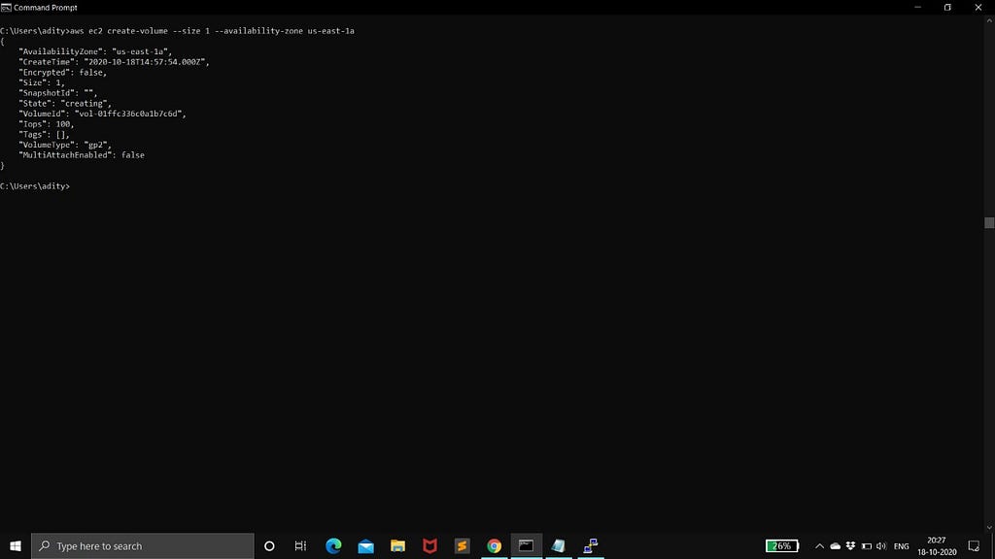Launch Microsoft Edge from taskbar

point(333,545)
